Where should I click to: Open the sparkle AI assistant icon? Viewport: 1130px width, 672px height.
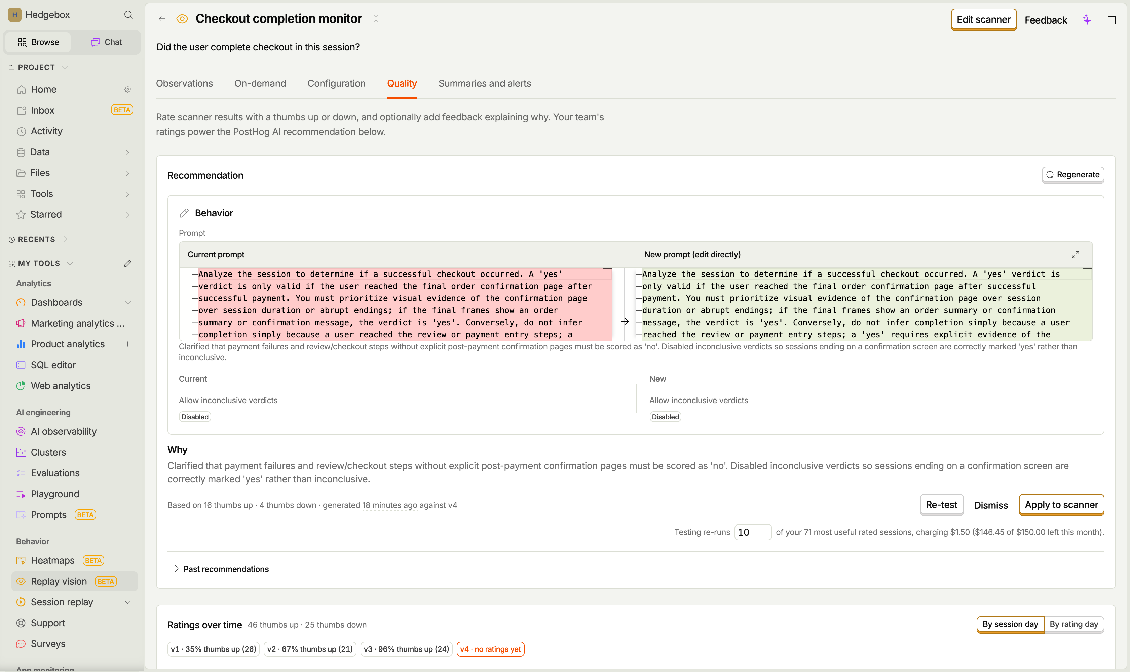point(1087,20)
